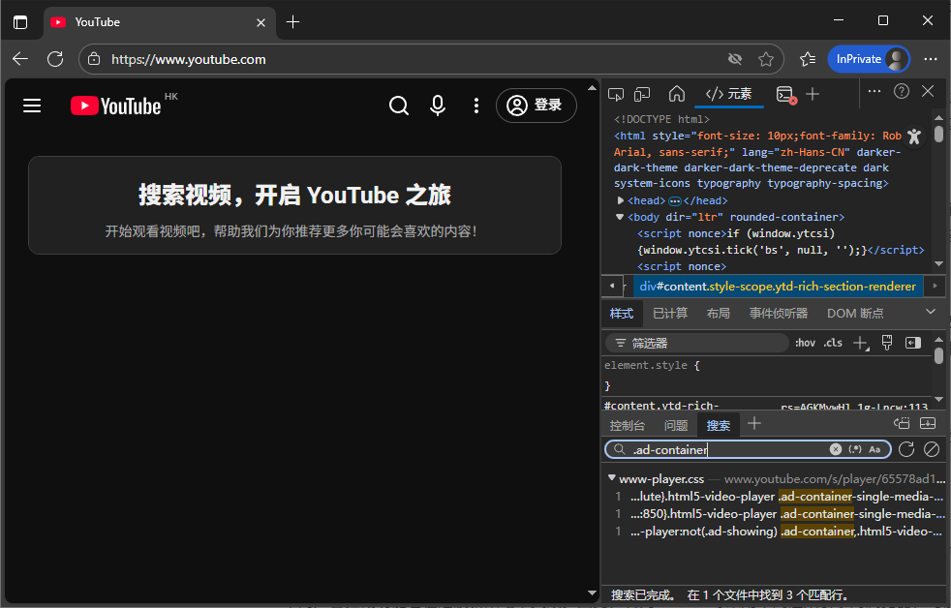Start voice search with the microphone icon

pos(438,106)
